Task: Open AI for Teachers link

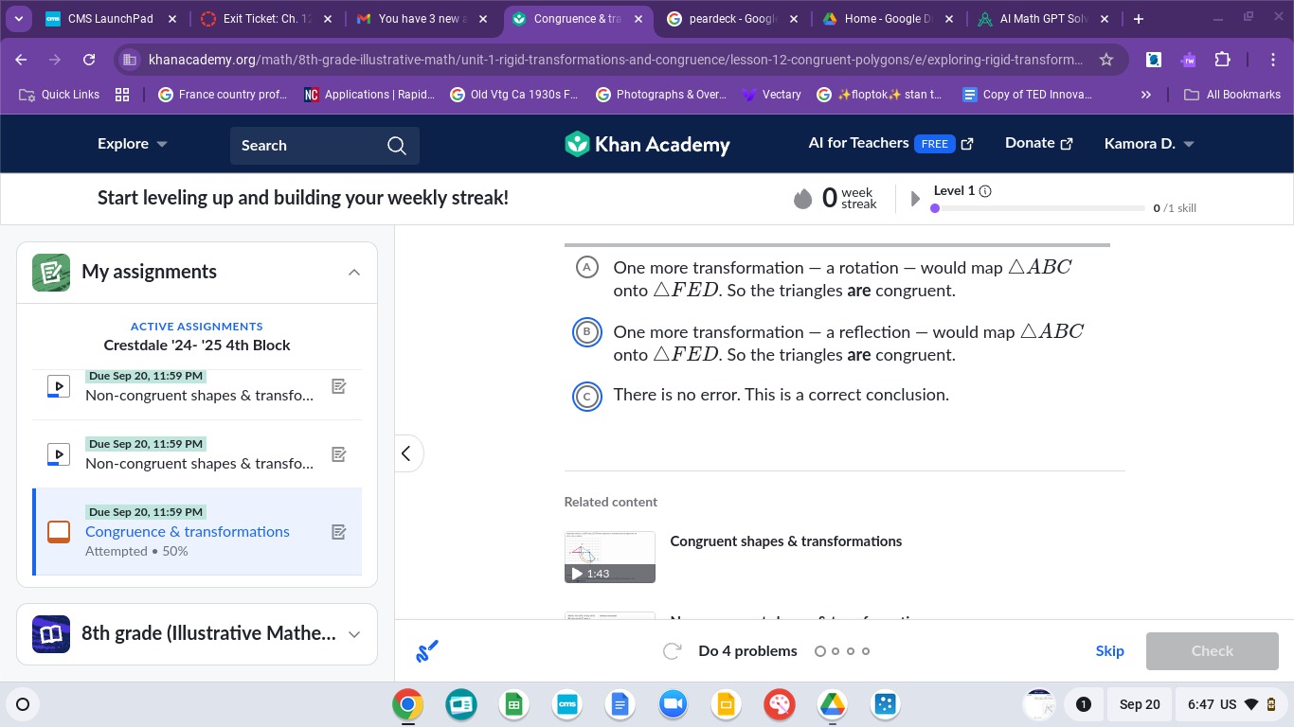Action: (x=890, y=143)
